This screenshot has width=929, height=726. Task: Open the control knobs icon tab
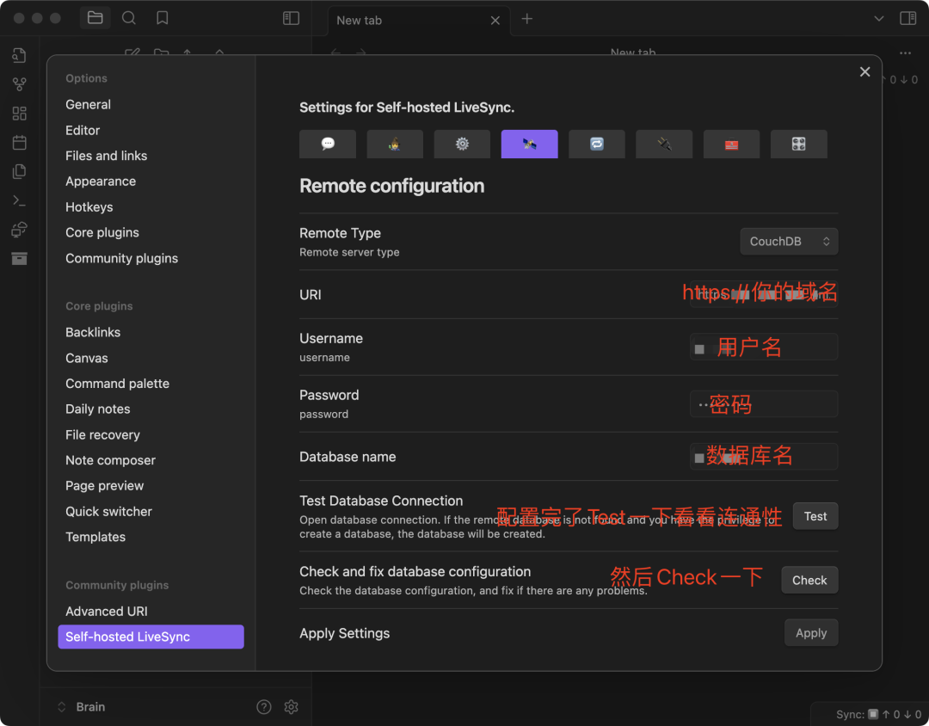coord(798,144)
